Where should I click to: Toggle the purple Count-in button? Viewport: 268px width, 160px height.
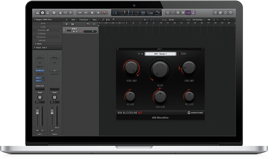tap(188, 13)
